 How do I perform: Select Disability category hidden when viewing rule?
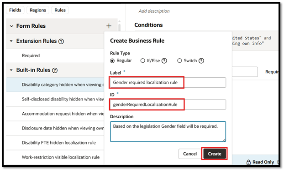coord(55,85)
